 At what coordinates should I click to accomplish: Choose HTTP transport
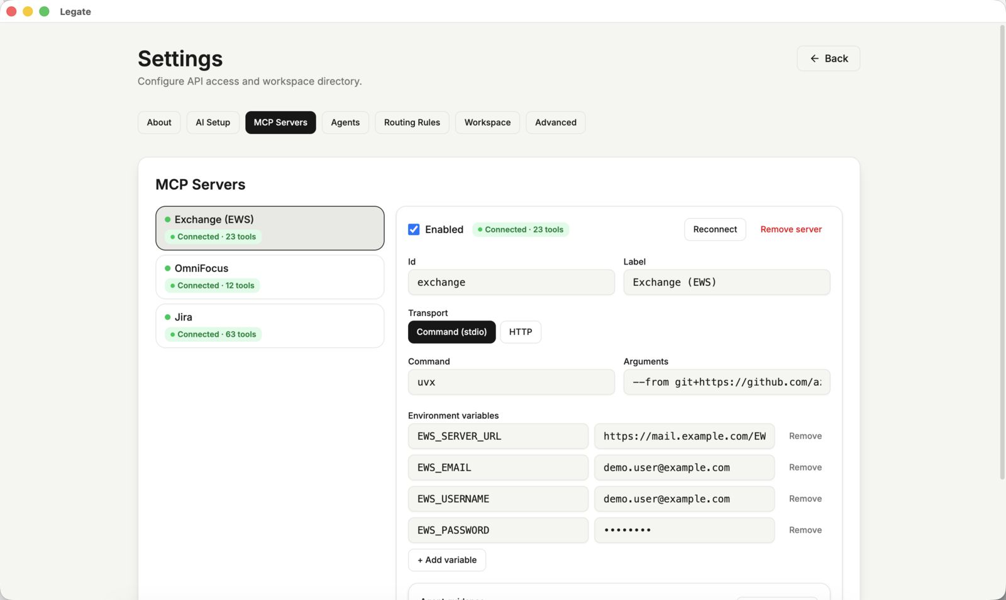pyautogui.click(x=521, y=332)
